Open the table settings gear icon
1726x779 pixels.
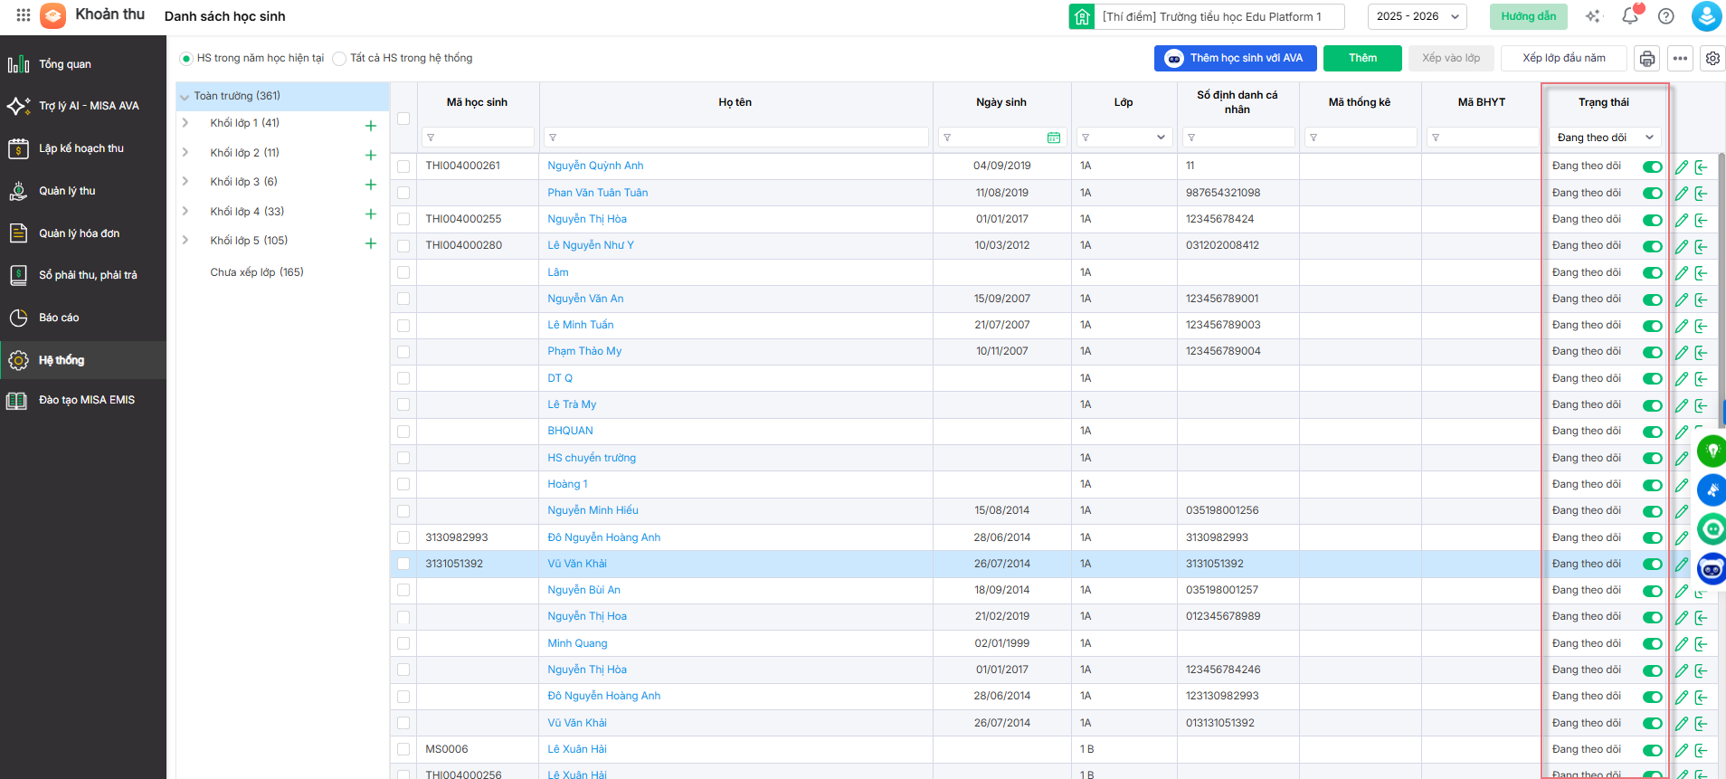pyautogui.click(x=1712, y=59)
